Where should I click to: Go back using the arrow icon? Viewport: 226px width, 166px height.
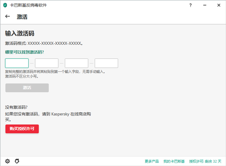[8, 17]
